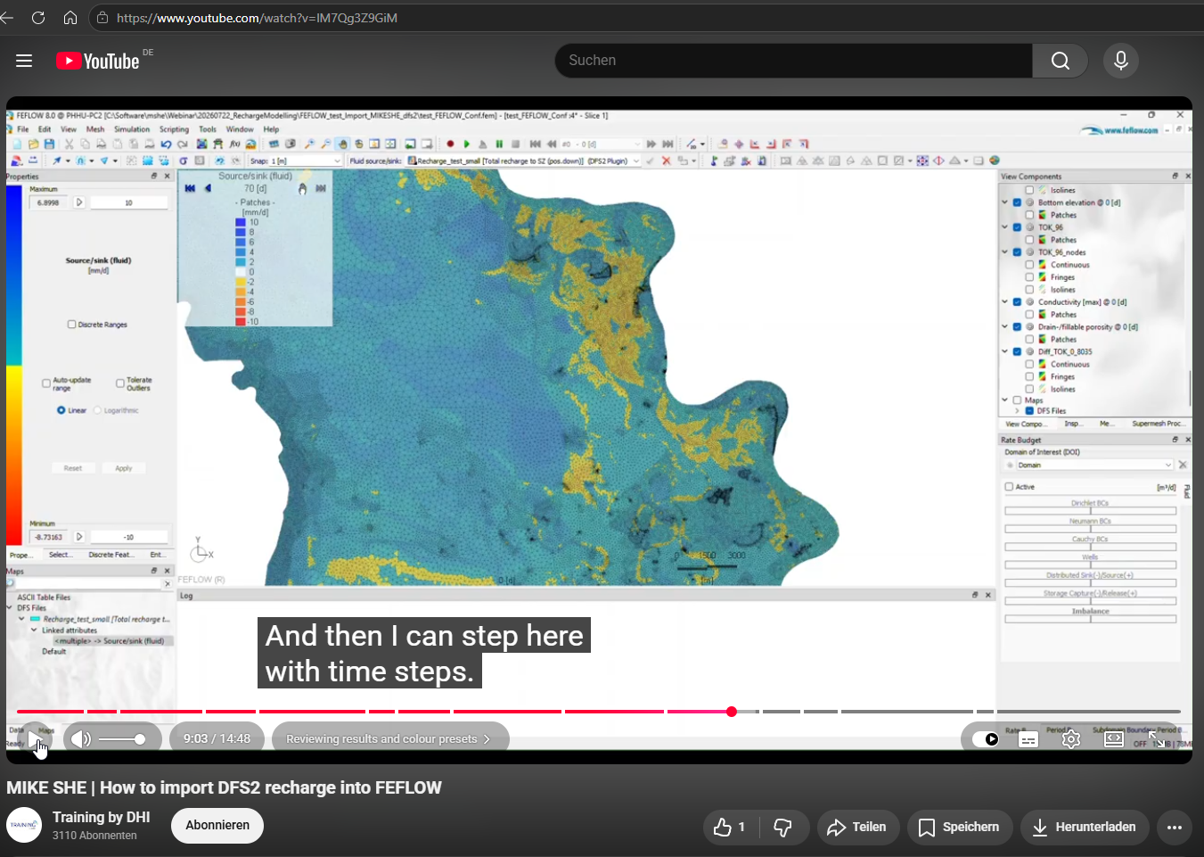
Task: Click FEFLOW fast-forward time step toolbar icon
Action: (651, 144)
